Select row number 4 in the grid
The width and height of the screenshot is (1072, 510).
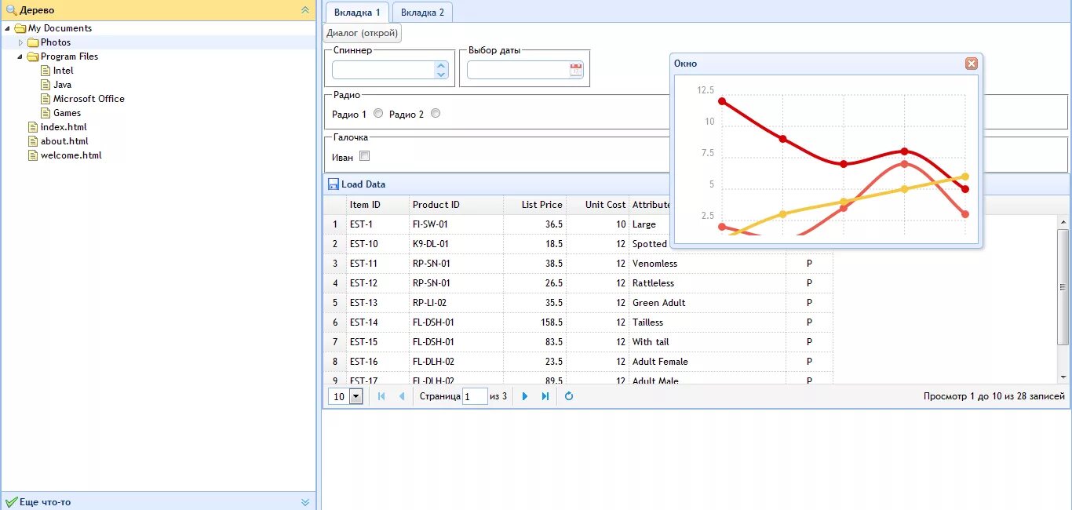[x=335, y=283]
